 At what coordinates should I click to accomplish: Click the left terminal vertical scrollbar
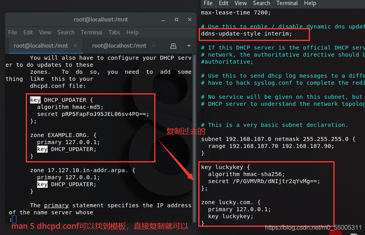pyautogui.click(x=194, y=139)
